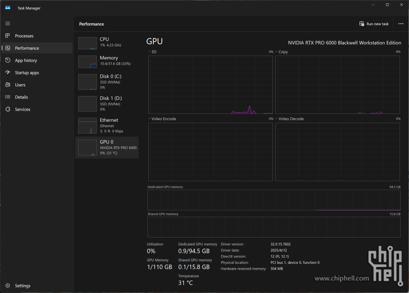409x293 pixels.
Task: Select the Memory performance item
Action: click(x=107, y=61)
